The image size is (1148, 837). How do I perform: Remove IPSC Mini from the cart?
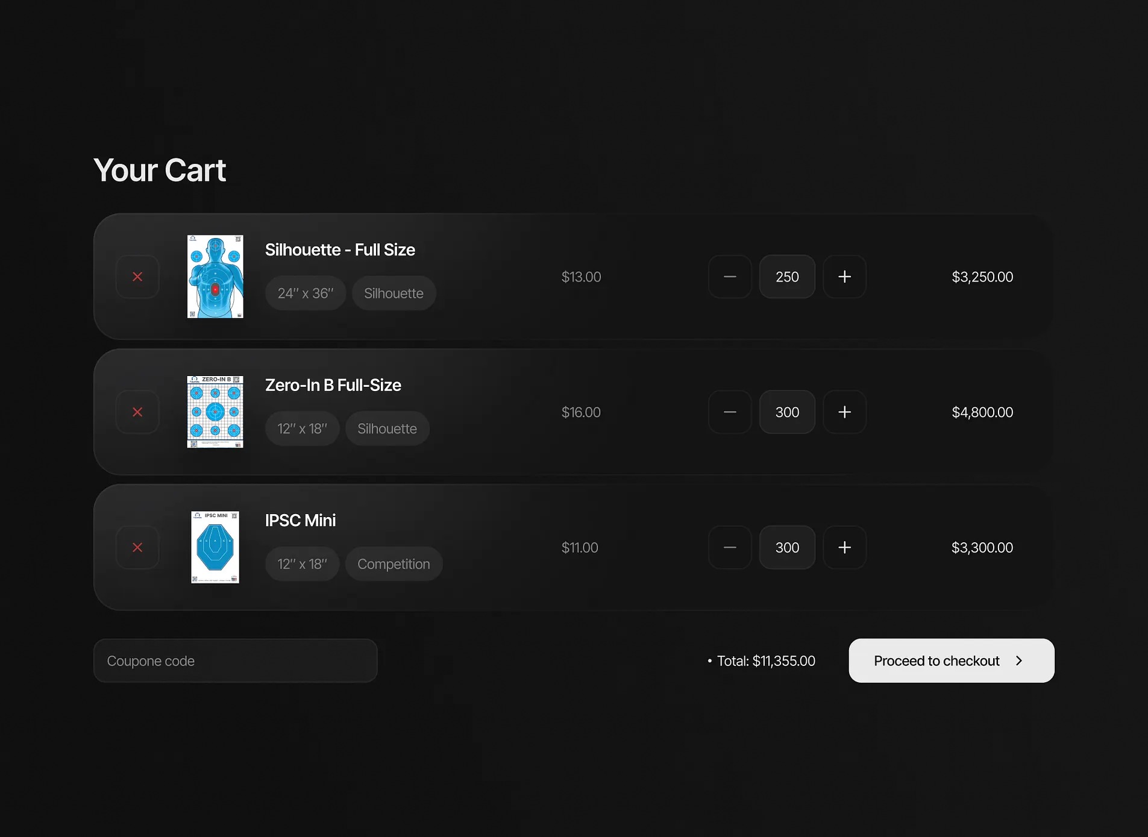137,547
